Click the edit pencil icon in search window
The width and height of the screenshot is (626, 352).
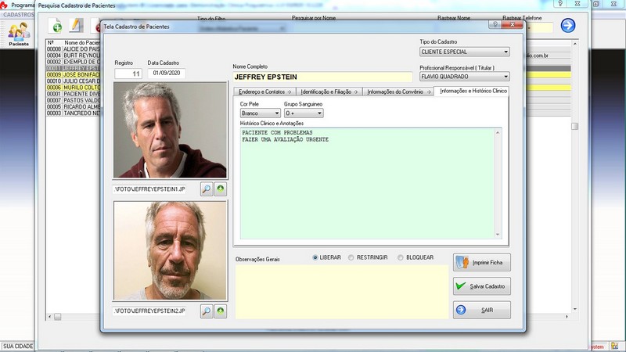click(x=76, y=25)
